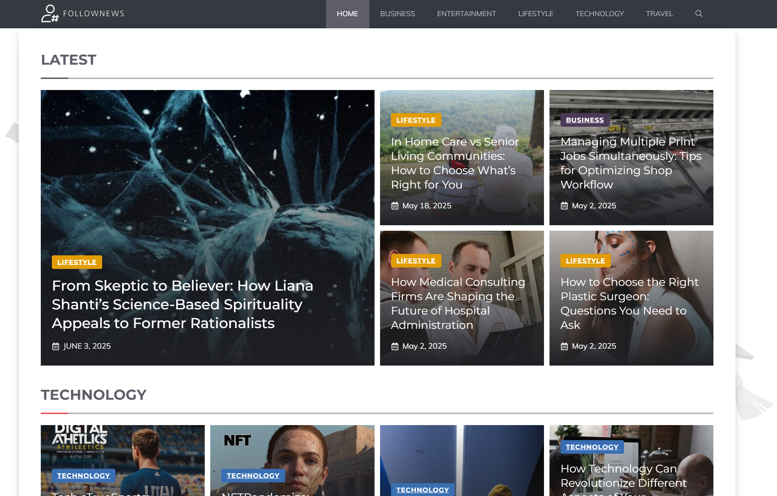Click calendar icon beside May 18, 2025
The width and height of the screenshot is (777, 496).
pyautogui.click(x=395, y=206)
